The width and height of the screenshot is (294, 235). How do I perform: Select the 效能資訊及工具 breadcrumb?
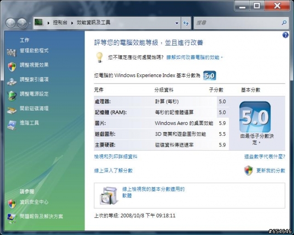click(93, 22)
